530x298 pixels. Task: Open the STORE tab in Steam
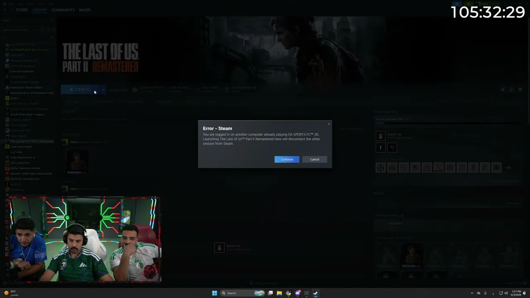point(22,10)
